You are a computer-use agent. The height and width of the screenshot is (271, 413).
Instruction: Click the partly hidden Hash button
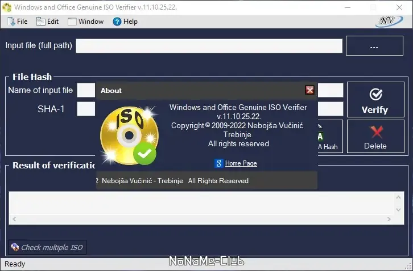(x=331, y=136)
